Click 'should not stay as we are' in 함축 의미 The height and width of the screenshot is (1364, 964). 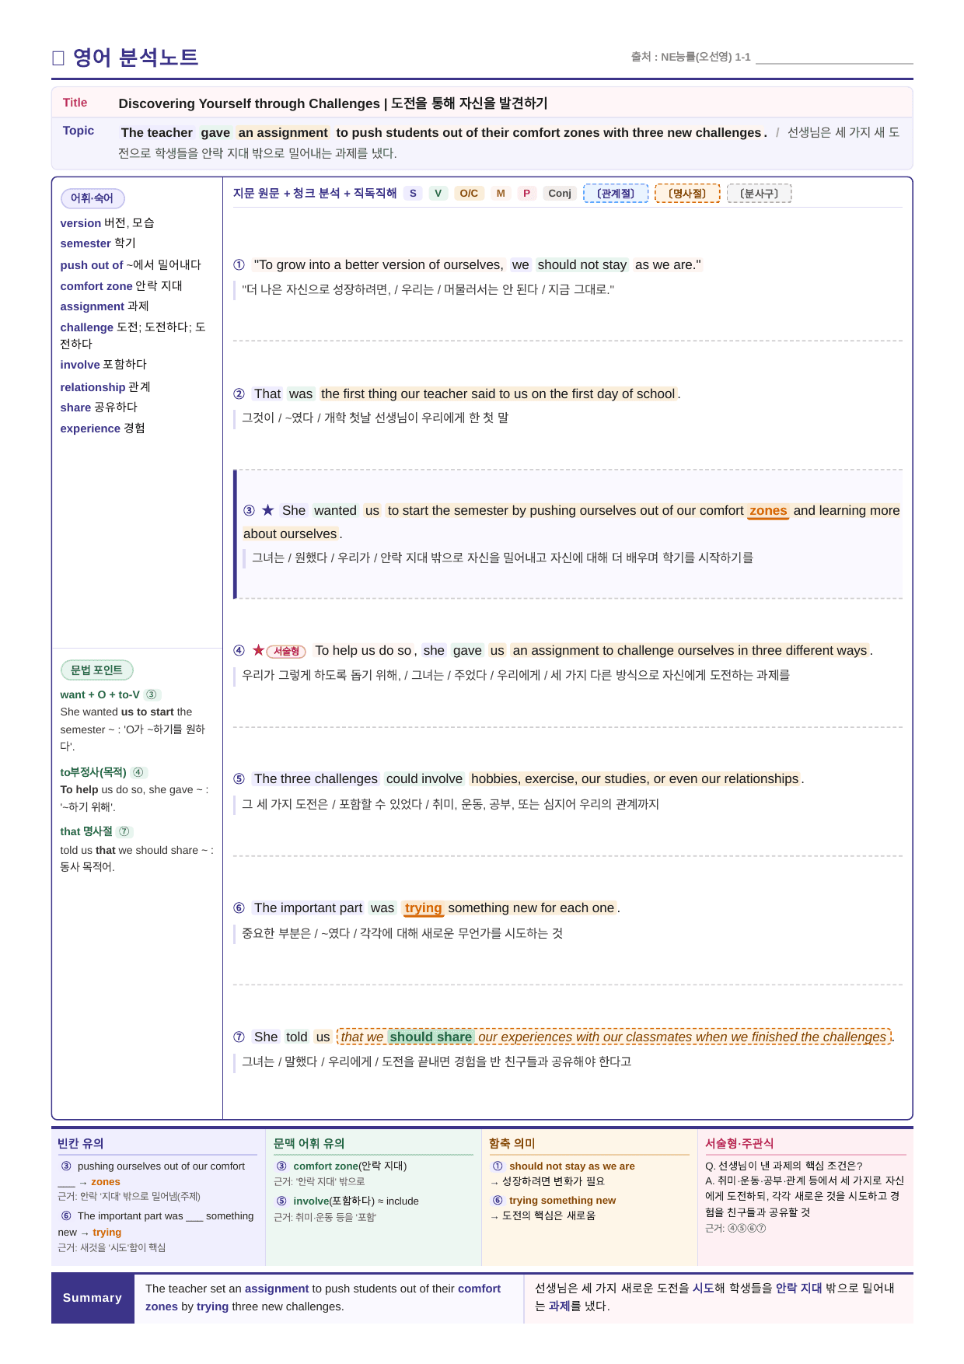(x=572, y=1166)
